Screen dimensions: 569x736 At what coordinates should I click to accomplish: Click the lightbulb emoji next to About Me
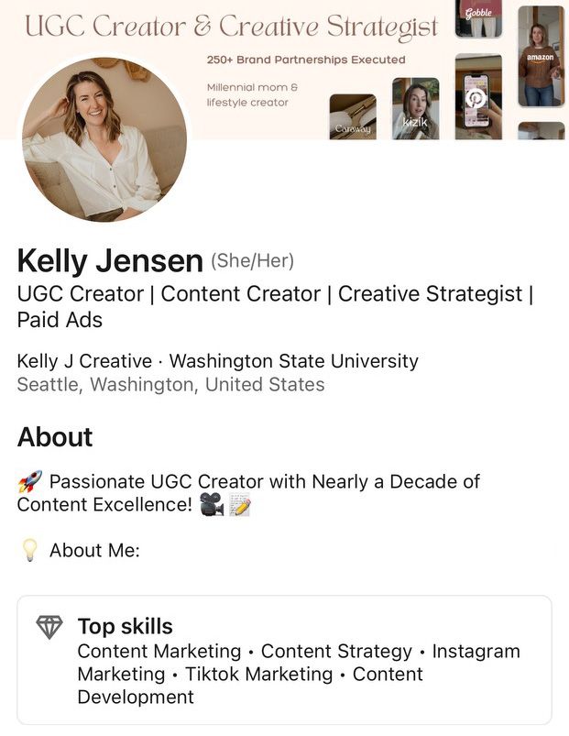(x=29, y=550)
